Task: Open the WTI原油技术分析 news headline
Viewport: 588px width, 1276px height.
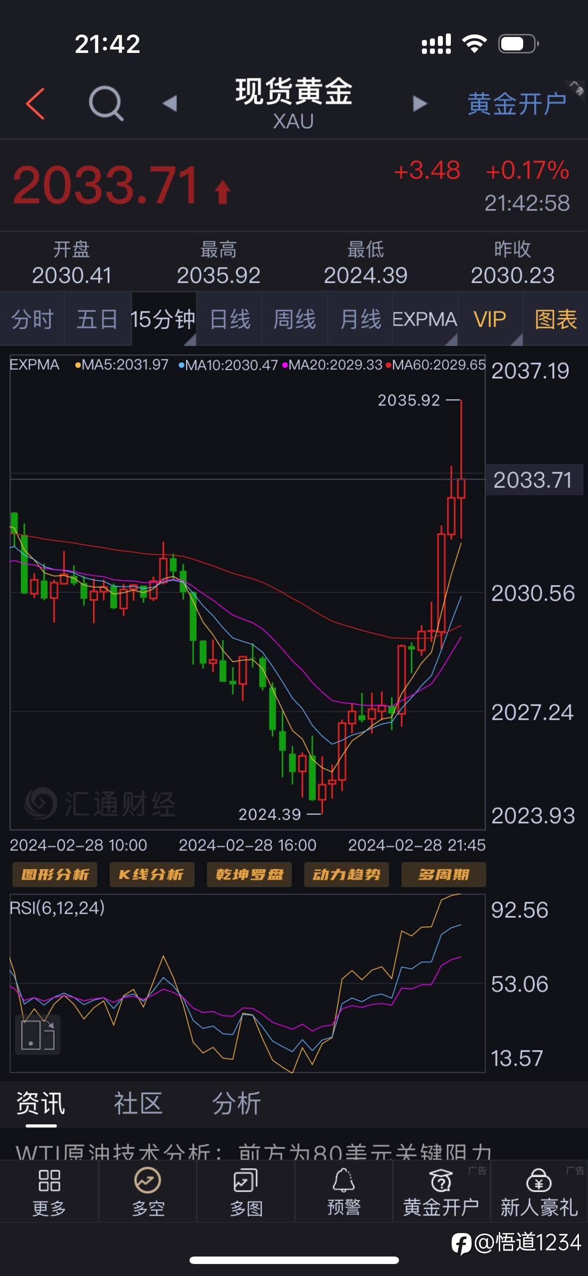Action: pos(253,1151)
